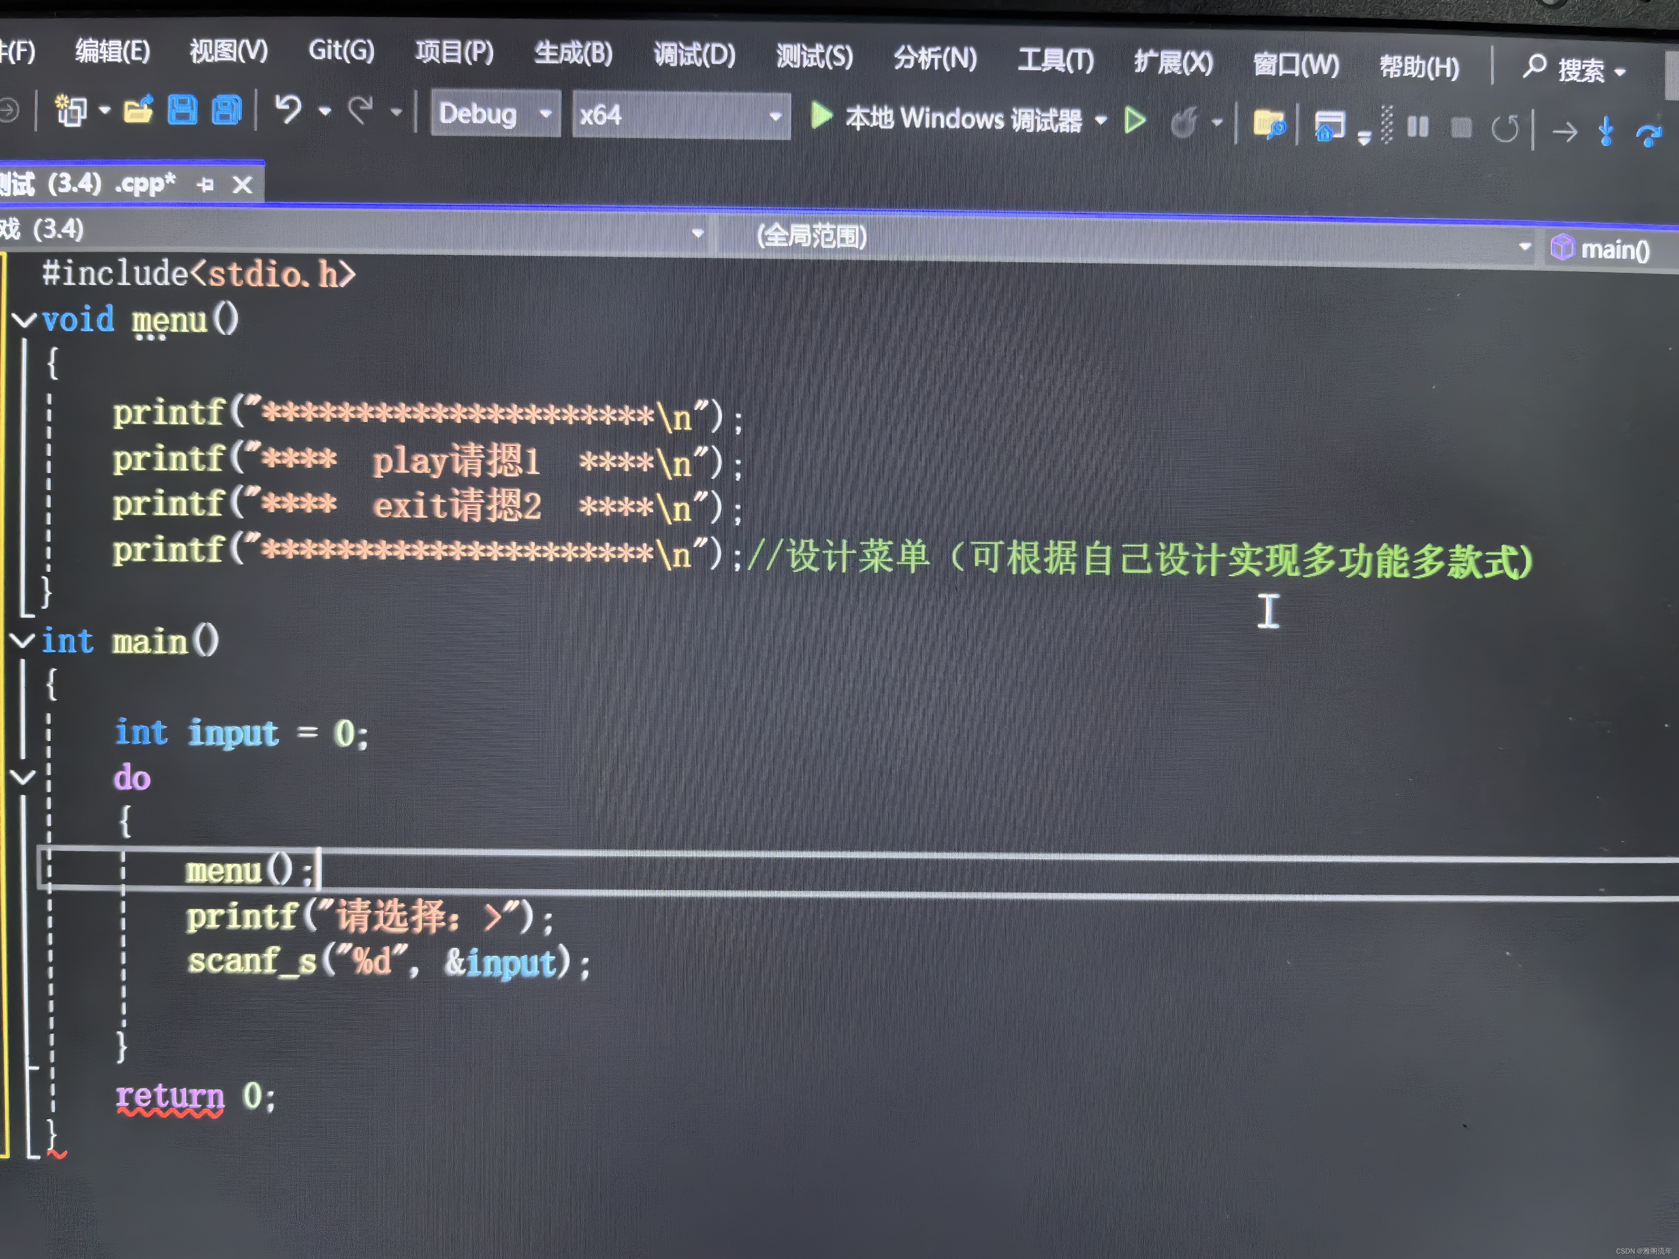The height and width of the screenshot is (1259, 1679).
Task: Click the Save All icon
Action: 226,111
